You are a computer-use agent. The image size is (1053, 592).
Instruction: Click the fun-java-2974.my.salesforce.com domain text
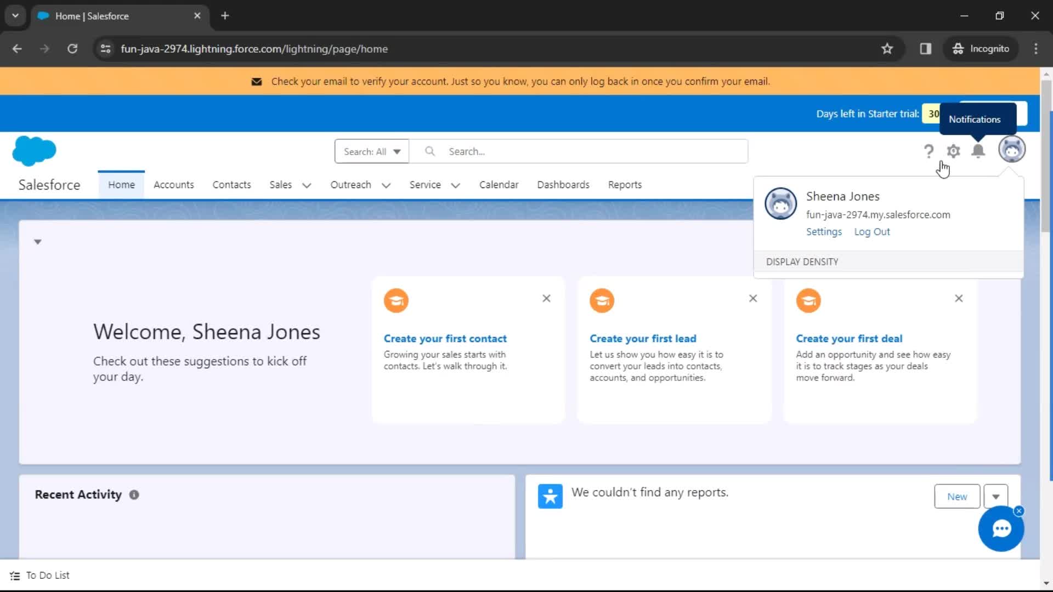(x=878, y=215)
